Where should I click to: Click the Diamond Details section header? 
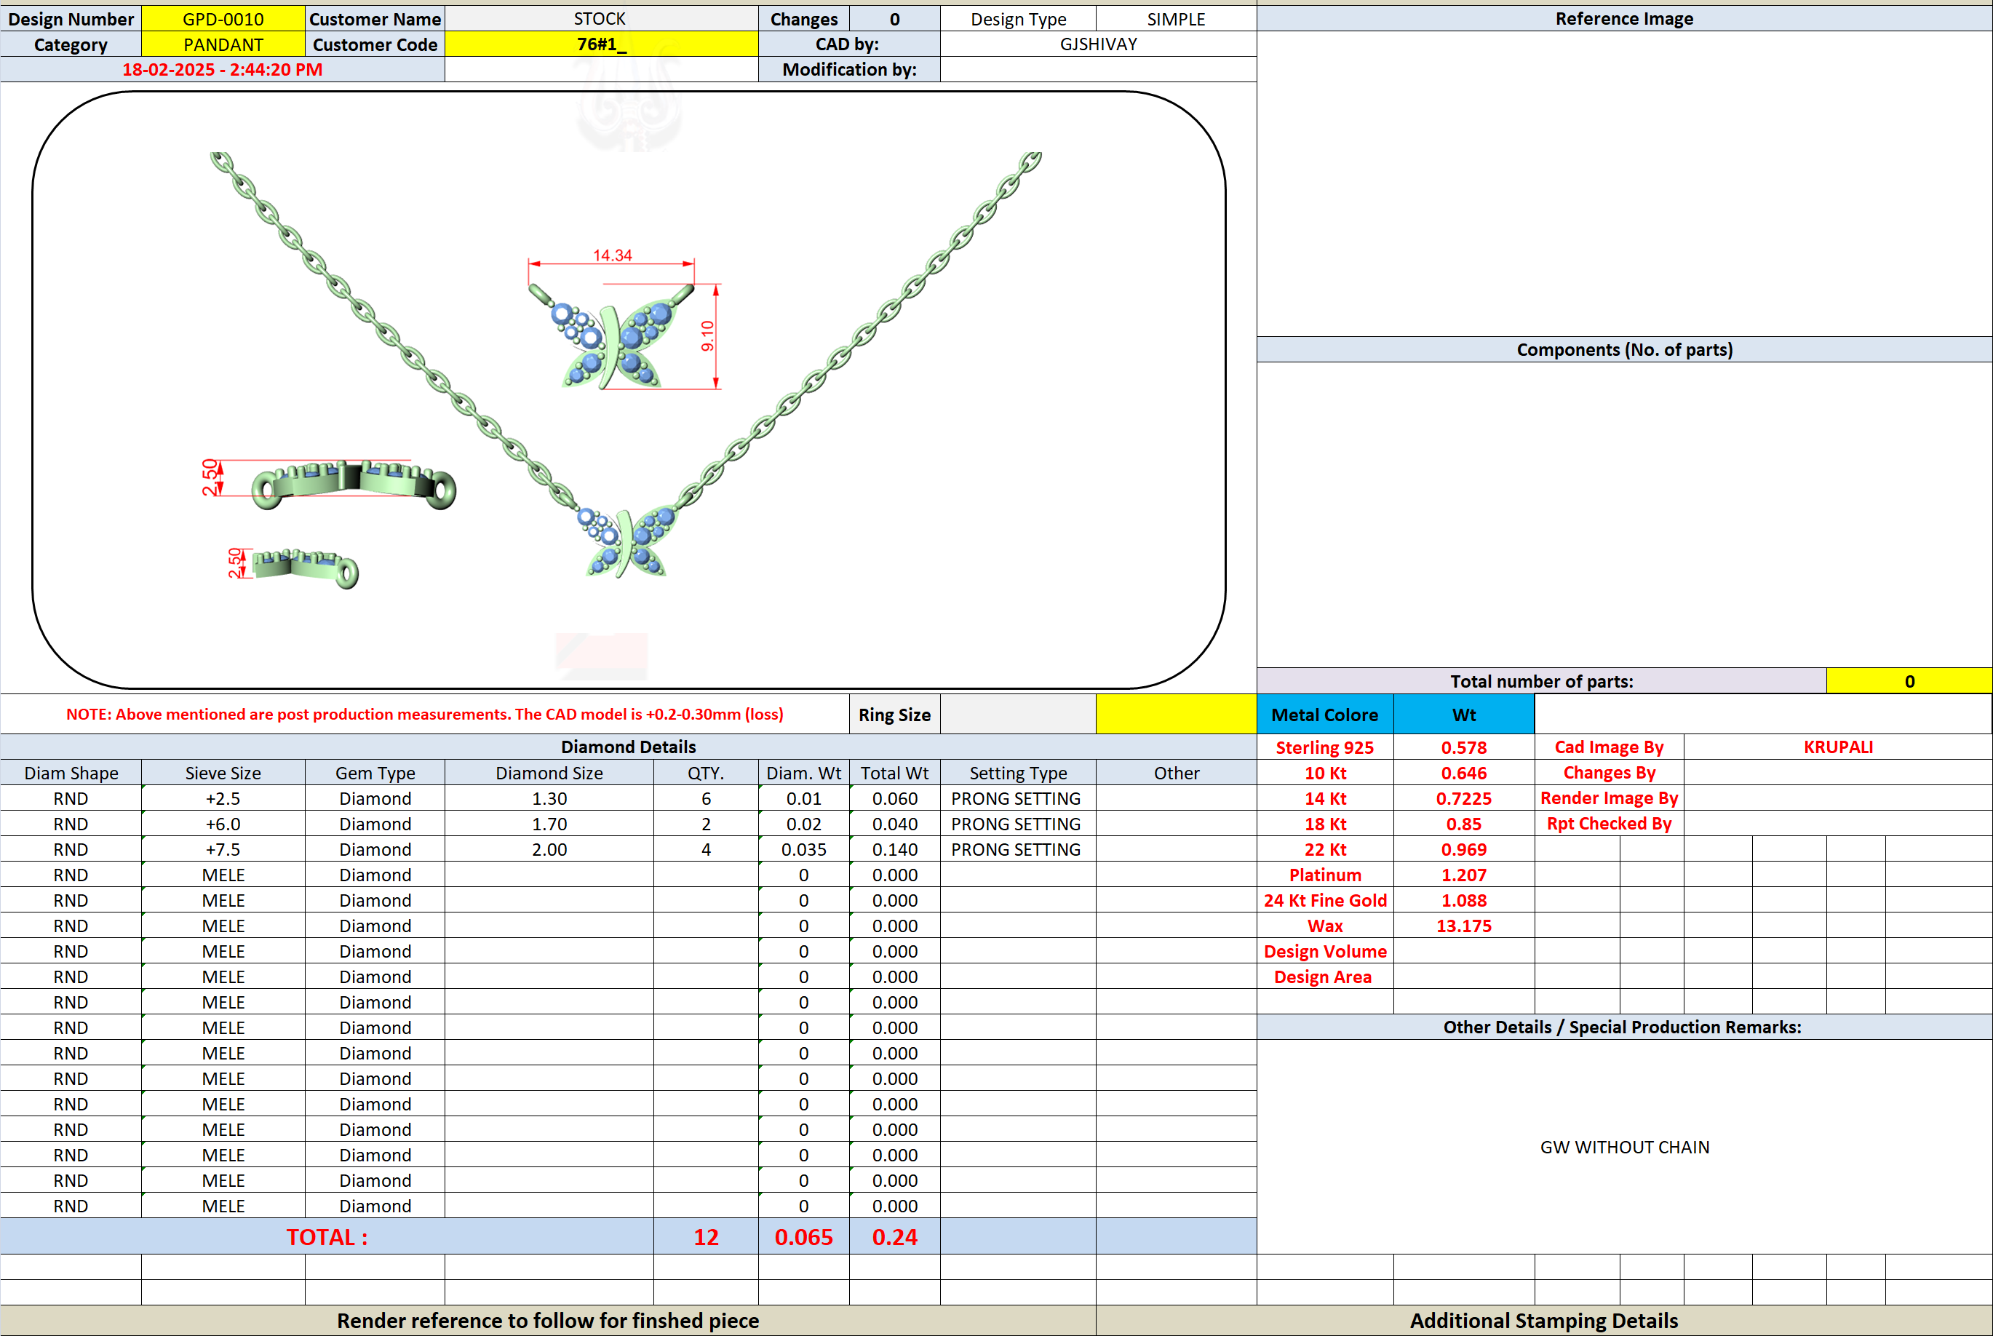point(628,747)
